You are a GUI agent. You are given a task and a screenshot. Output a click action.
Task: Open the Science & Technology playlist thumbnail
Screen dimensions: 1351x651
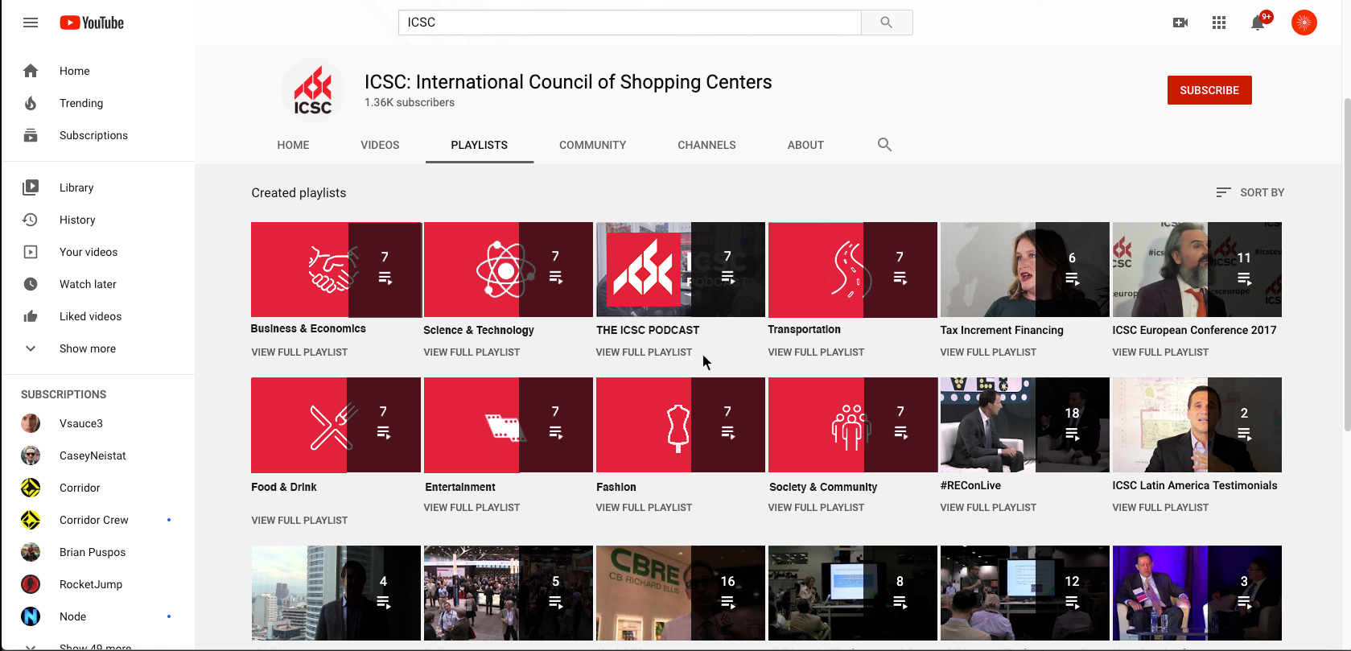[509, 270]
